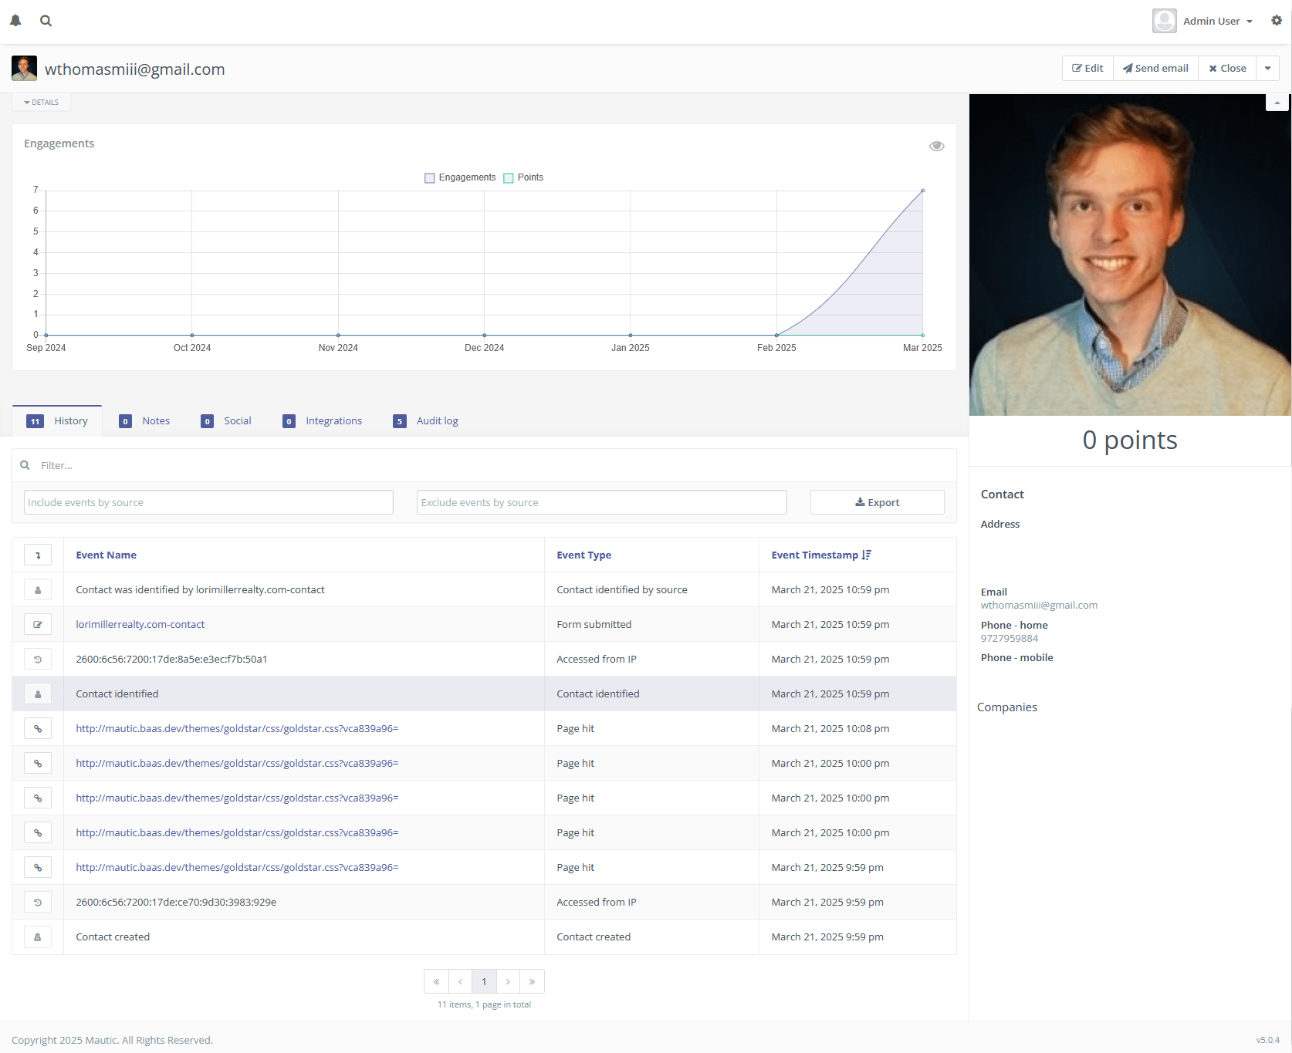Toggle the Engagements chart eye icon
This screenshot has height=1053, width=1292.
point(936,146)
